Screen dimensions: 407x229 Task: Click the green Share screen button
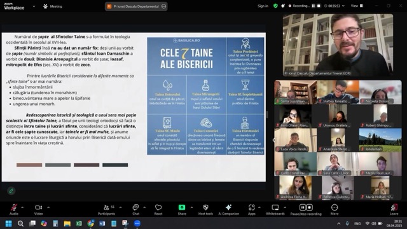click(182, 209)
